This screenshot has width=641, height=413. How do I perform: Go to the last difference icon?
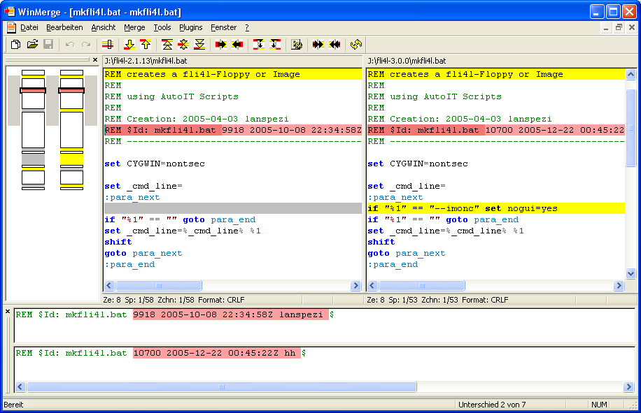[x=200, y=45]
